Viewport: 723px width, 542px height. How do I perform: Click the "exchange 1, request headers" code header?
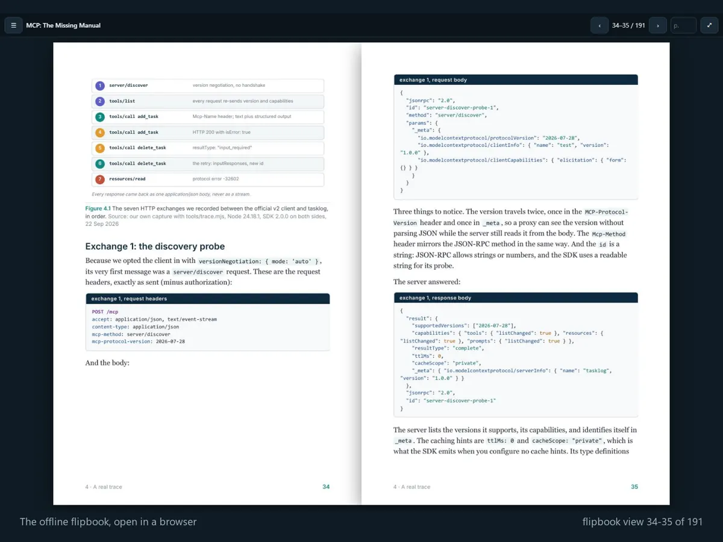pyautogui.click(x=208, y=299)
